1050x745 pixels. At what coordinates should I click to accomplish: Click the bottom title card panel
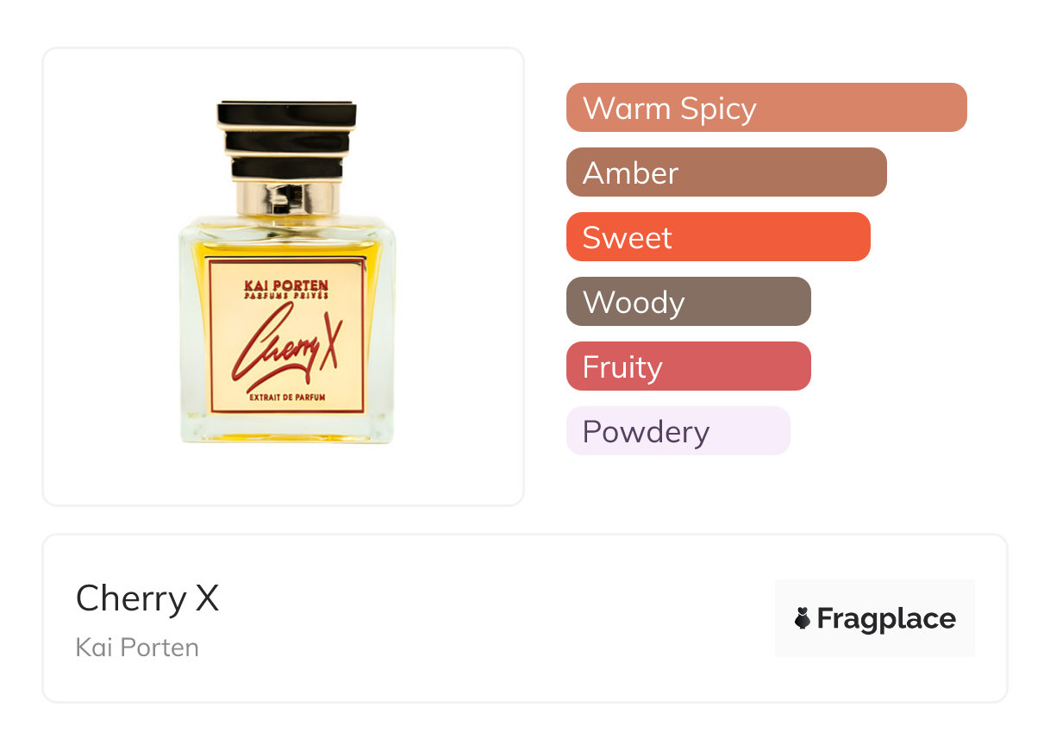[525, 618]
